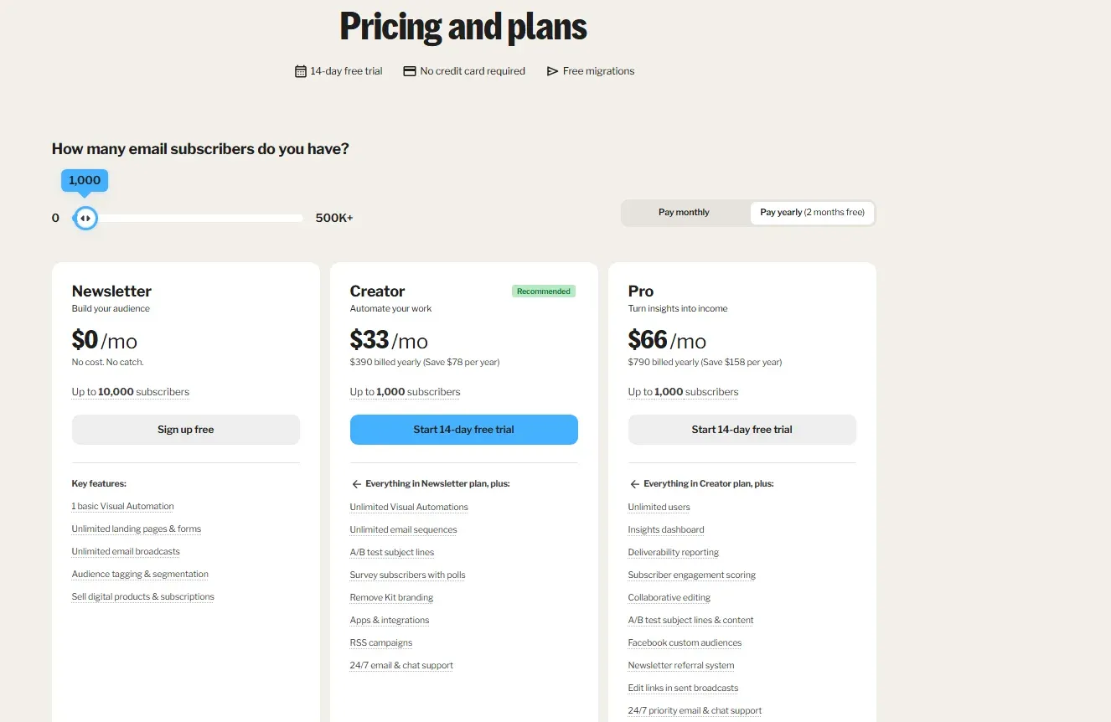Screen dimensions: 1111x722
Task: Click the Sign up free button
Action: pos(185,429)
